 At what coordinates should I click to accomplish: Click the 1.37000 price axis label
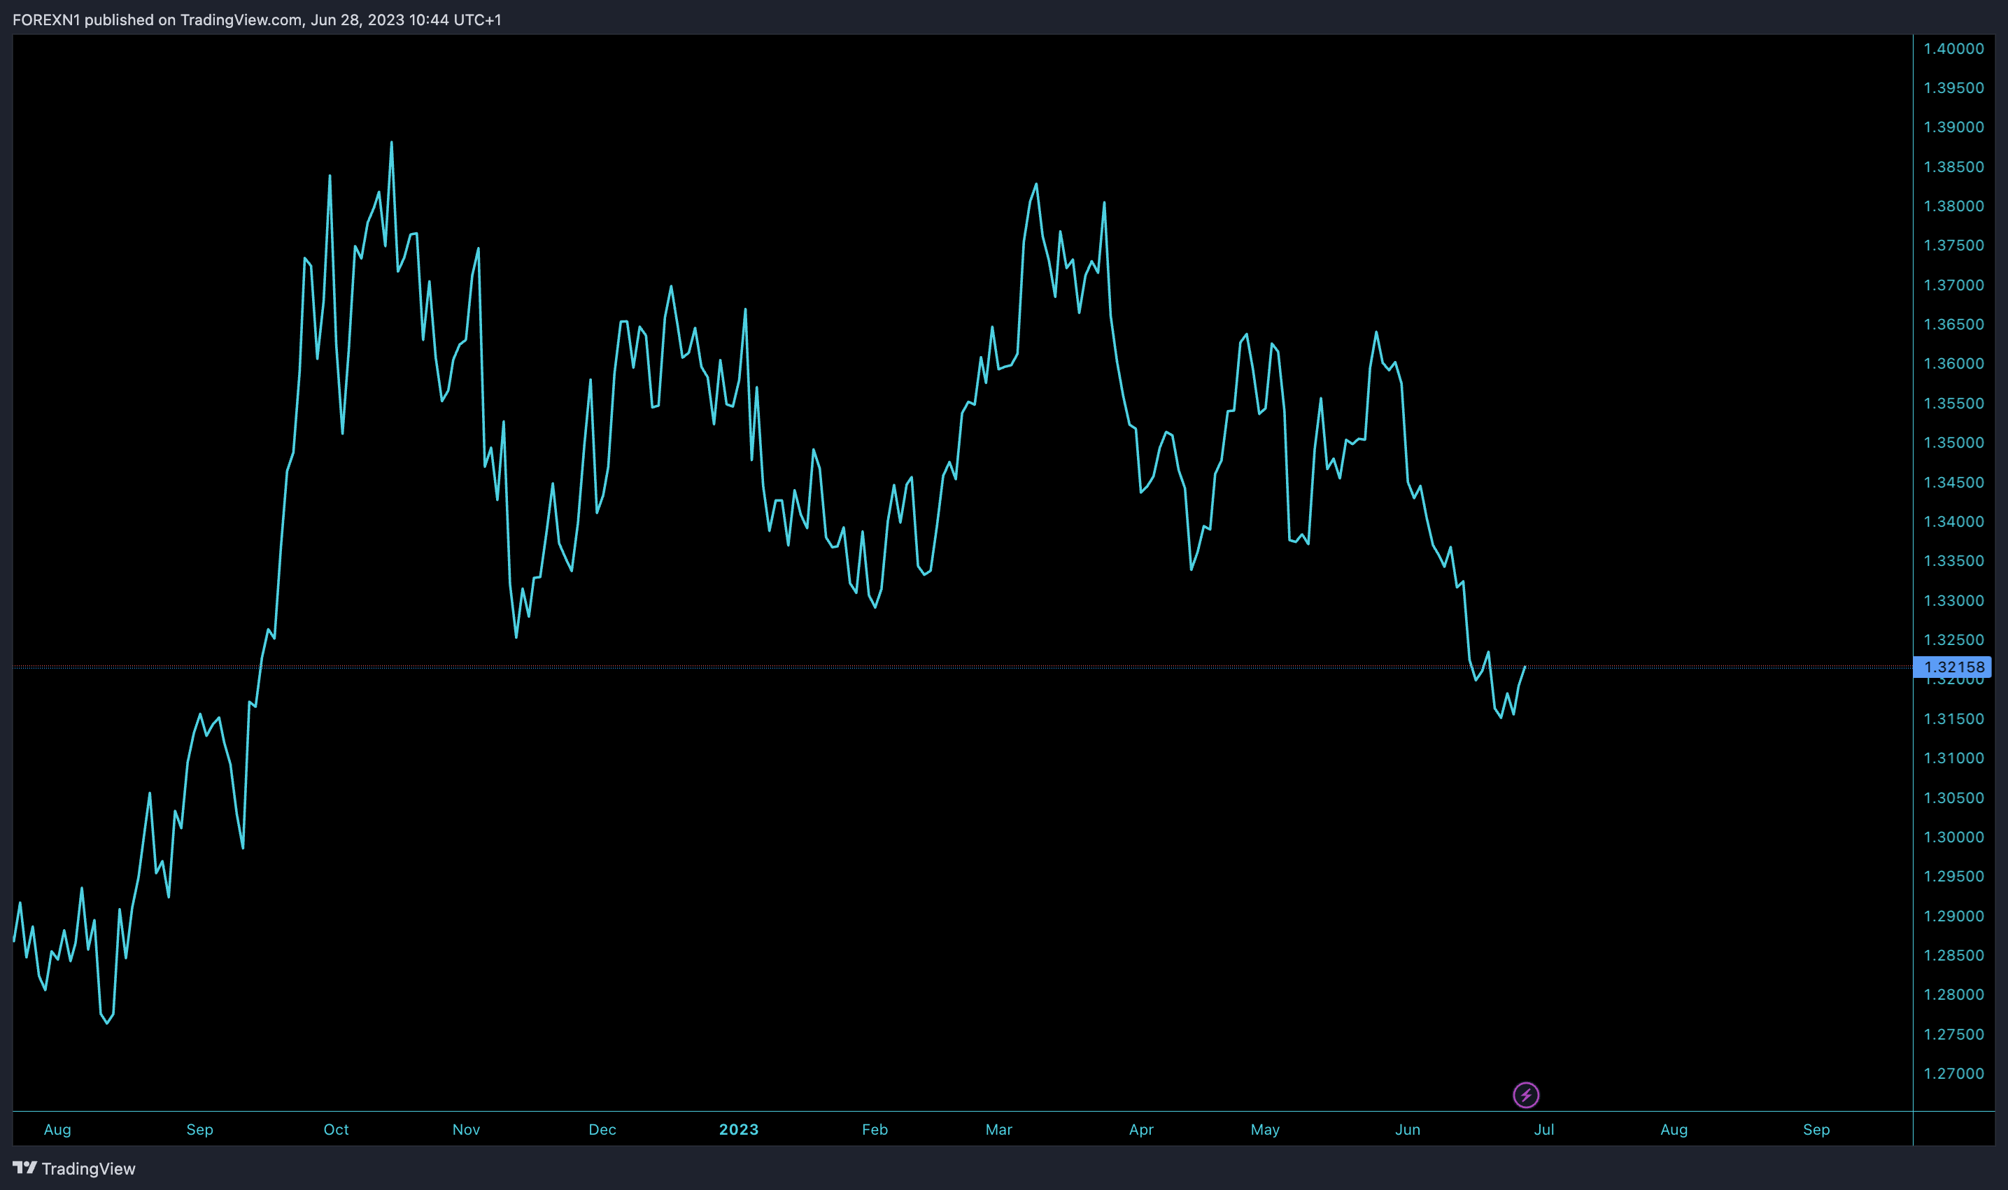[1953, 285]
